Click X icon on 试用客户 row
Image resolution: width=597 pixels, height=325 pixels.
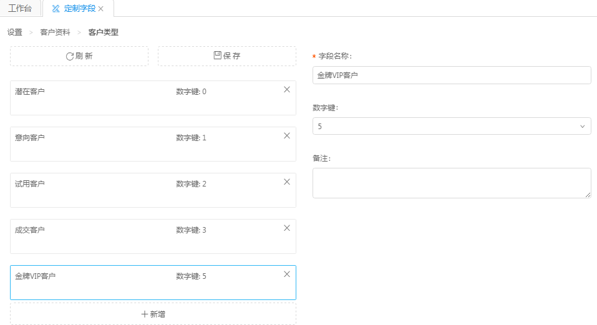pyautogui.click(x=287, y=182)
